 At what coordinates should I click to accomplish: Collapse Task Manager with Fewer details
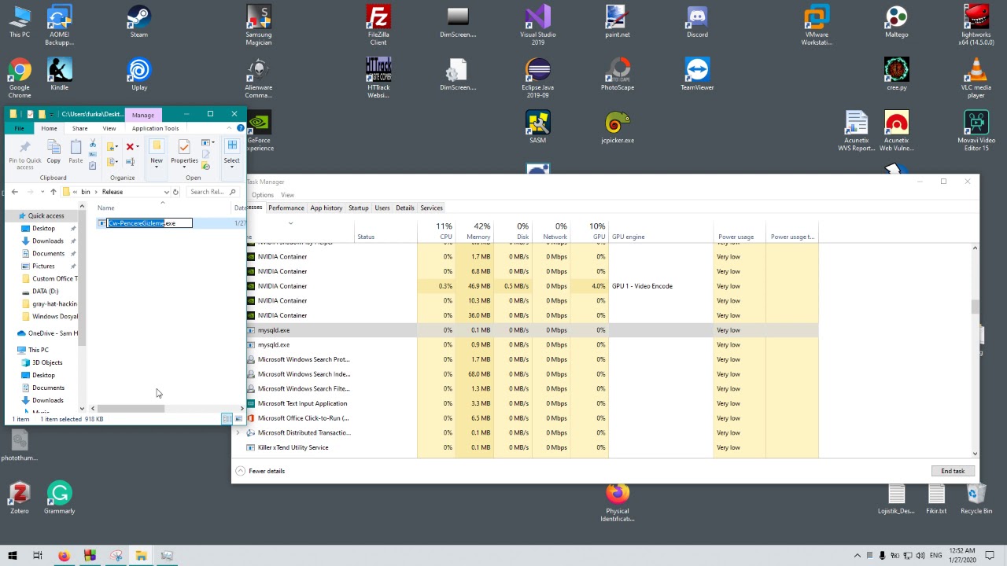[261, 471]
